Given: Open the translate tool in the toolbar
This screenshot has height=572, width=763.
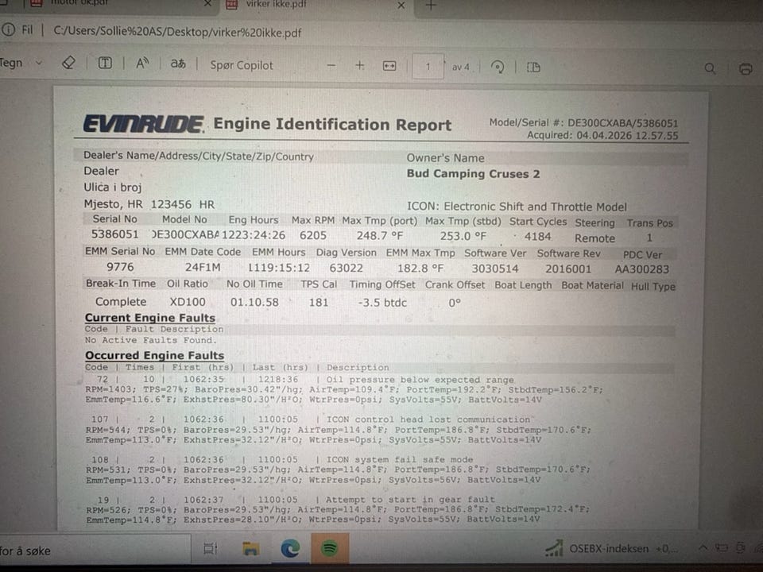Looking at the screenshot, I should point(178,64).
